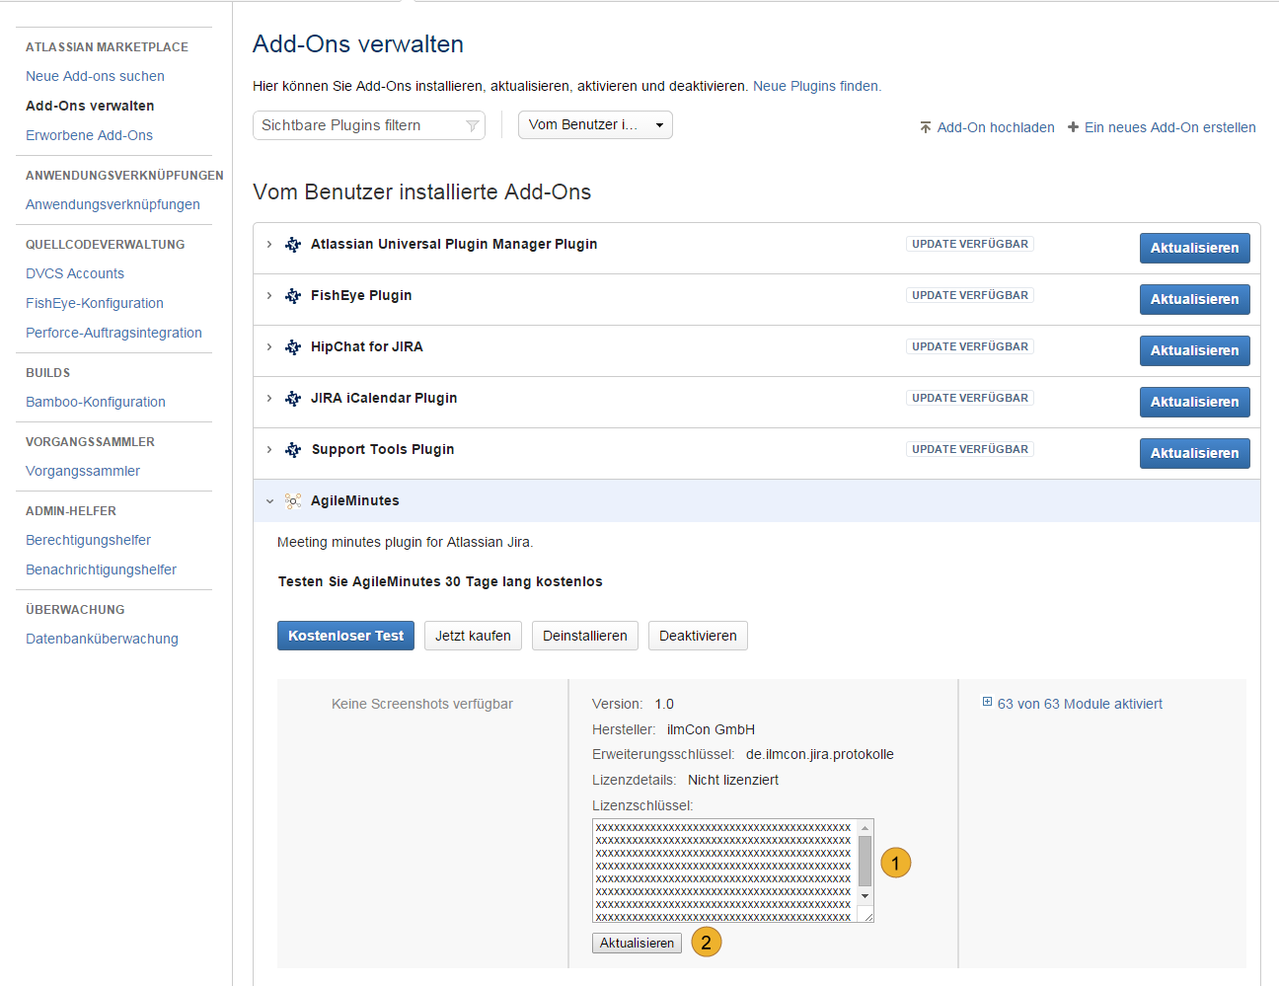The height and width of the screenshot is (986, 1279).
Task: Click the FishEye Plugin puzzle icon
Action: (x=293, y=296)
